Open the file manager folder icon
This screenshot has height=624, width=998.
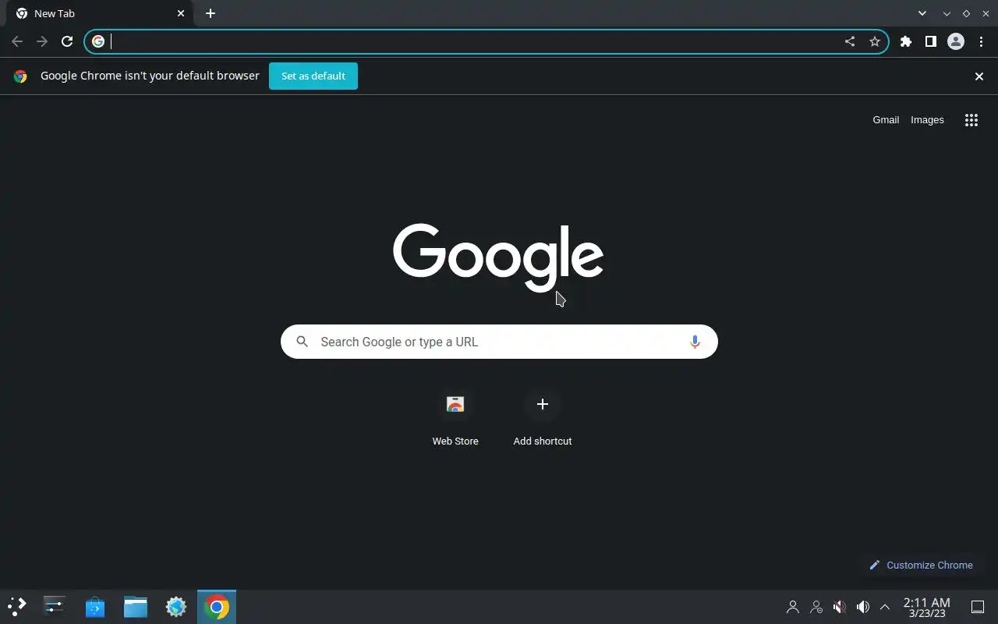click(x=136, y=606)
